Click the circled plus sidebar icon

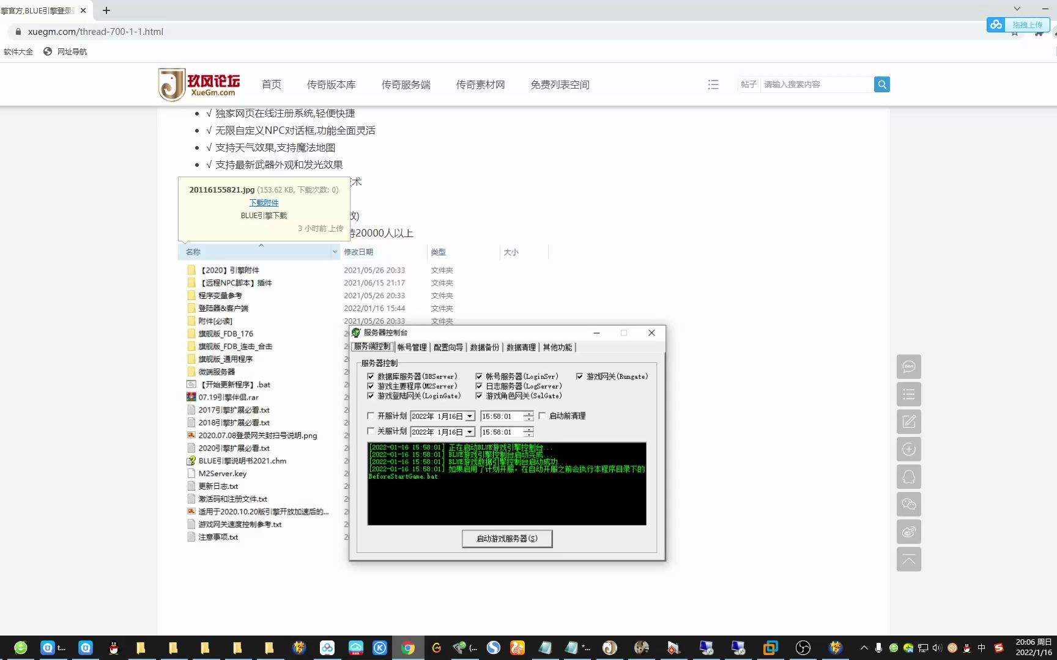click(x=909, y=449)
